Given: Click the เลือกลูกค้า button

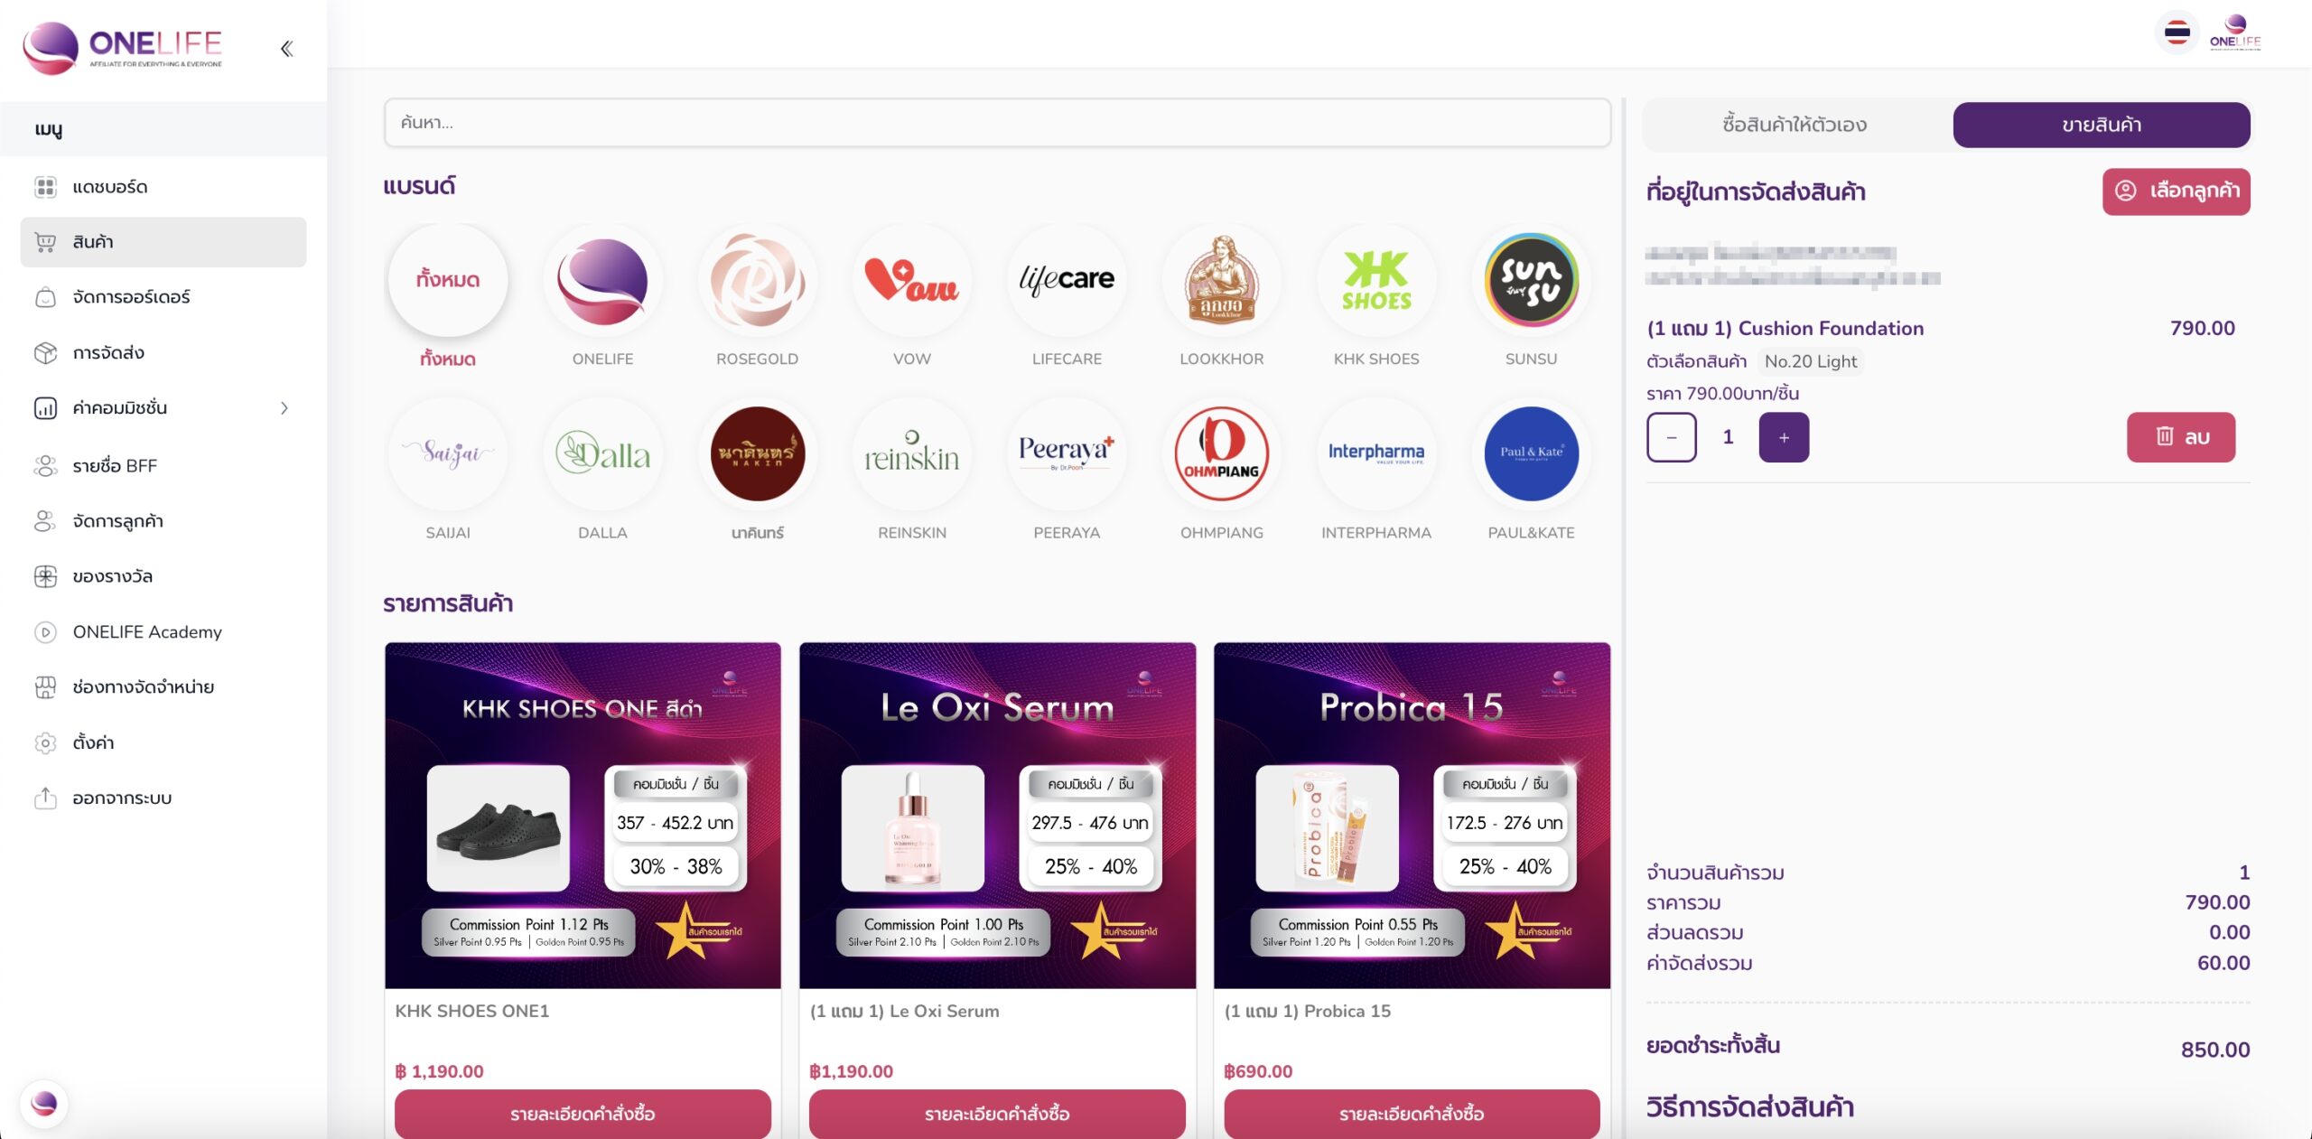Looking at the screenshot, I should (x=2176, y=191).
